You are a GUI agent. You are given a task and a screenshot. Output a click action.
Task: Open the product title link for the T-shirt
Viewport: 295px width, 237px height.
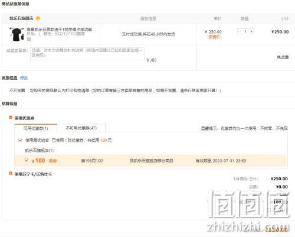[60, 30]
